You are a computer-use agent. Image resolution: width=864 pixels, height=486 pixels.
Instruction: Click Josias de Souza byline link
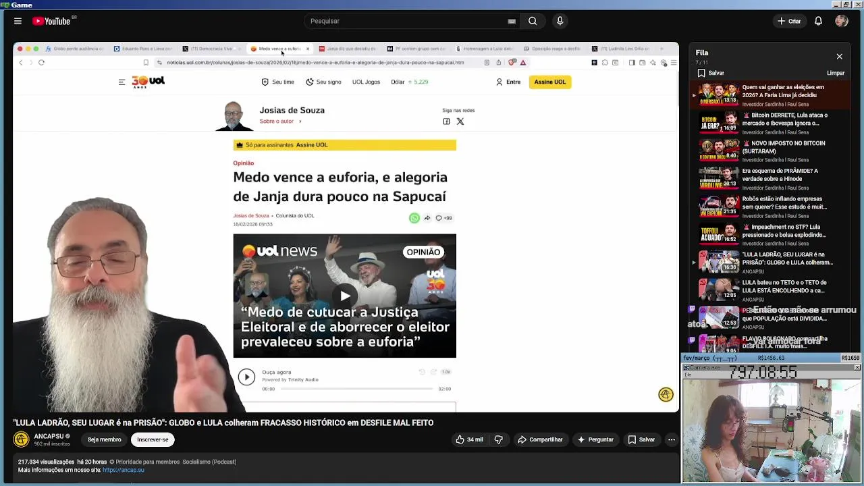click(251, 216)
